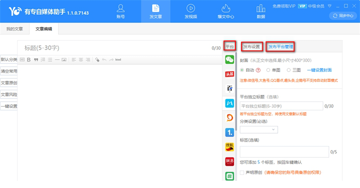The height and width of the screenshot is (188, 360).
Task: Open the 分类设置 category dropdown
Action: [x=259, y=130]
